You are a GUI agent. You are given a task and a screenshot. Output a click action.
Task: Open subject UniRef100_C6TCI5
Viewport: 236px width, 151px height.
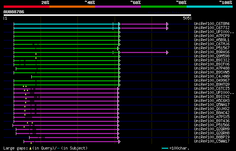[x=212, y=89]
